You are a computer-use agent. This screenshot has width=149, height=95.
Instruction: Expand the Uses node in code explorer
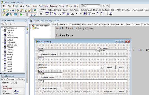point(31,28)
